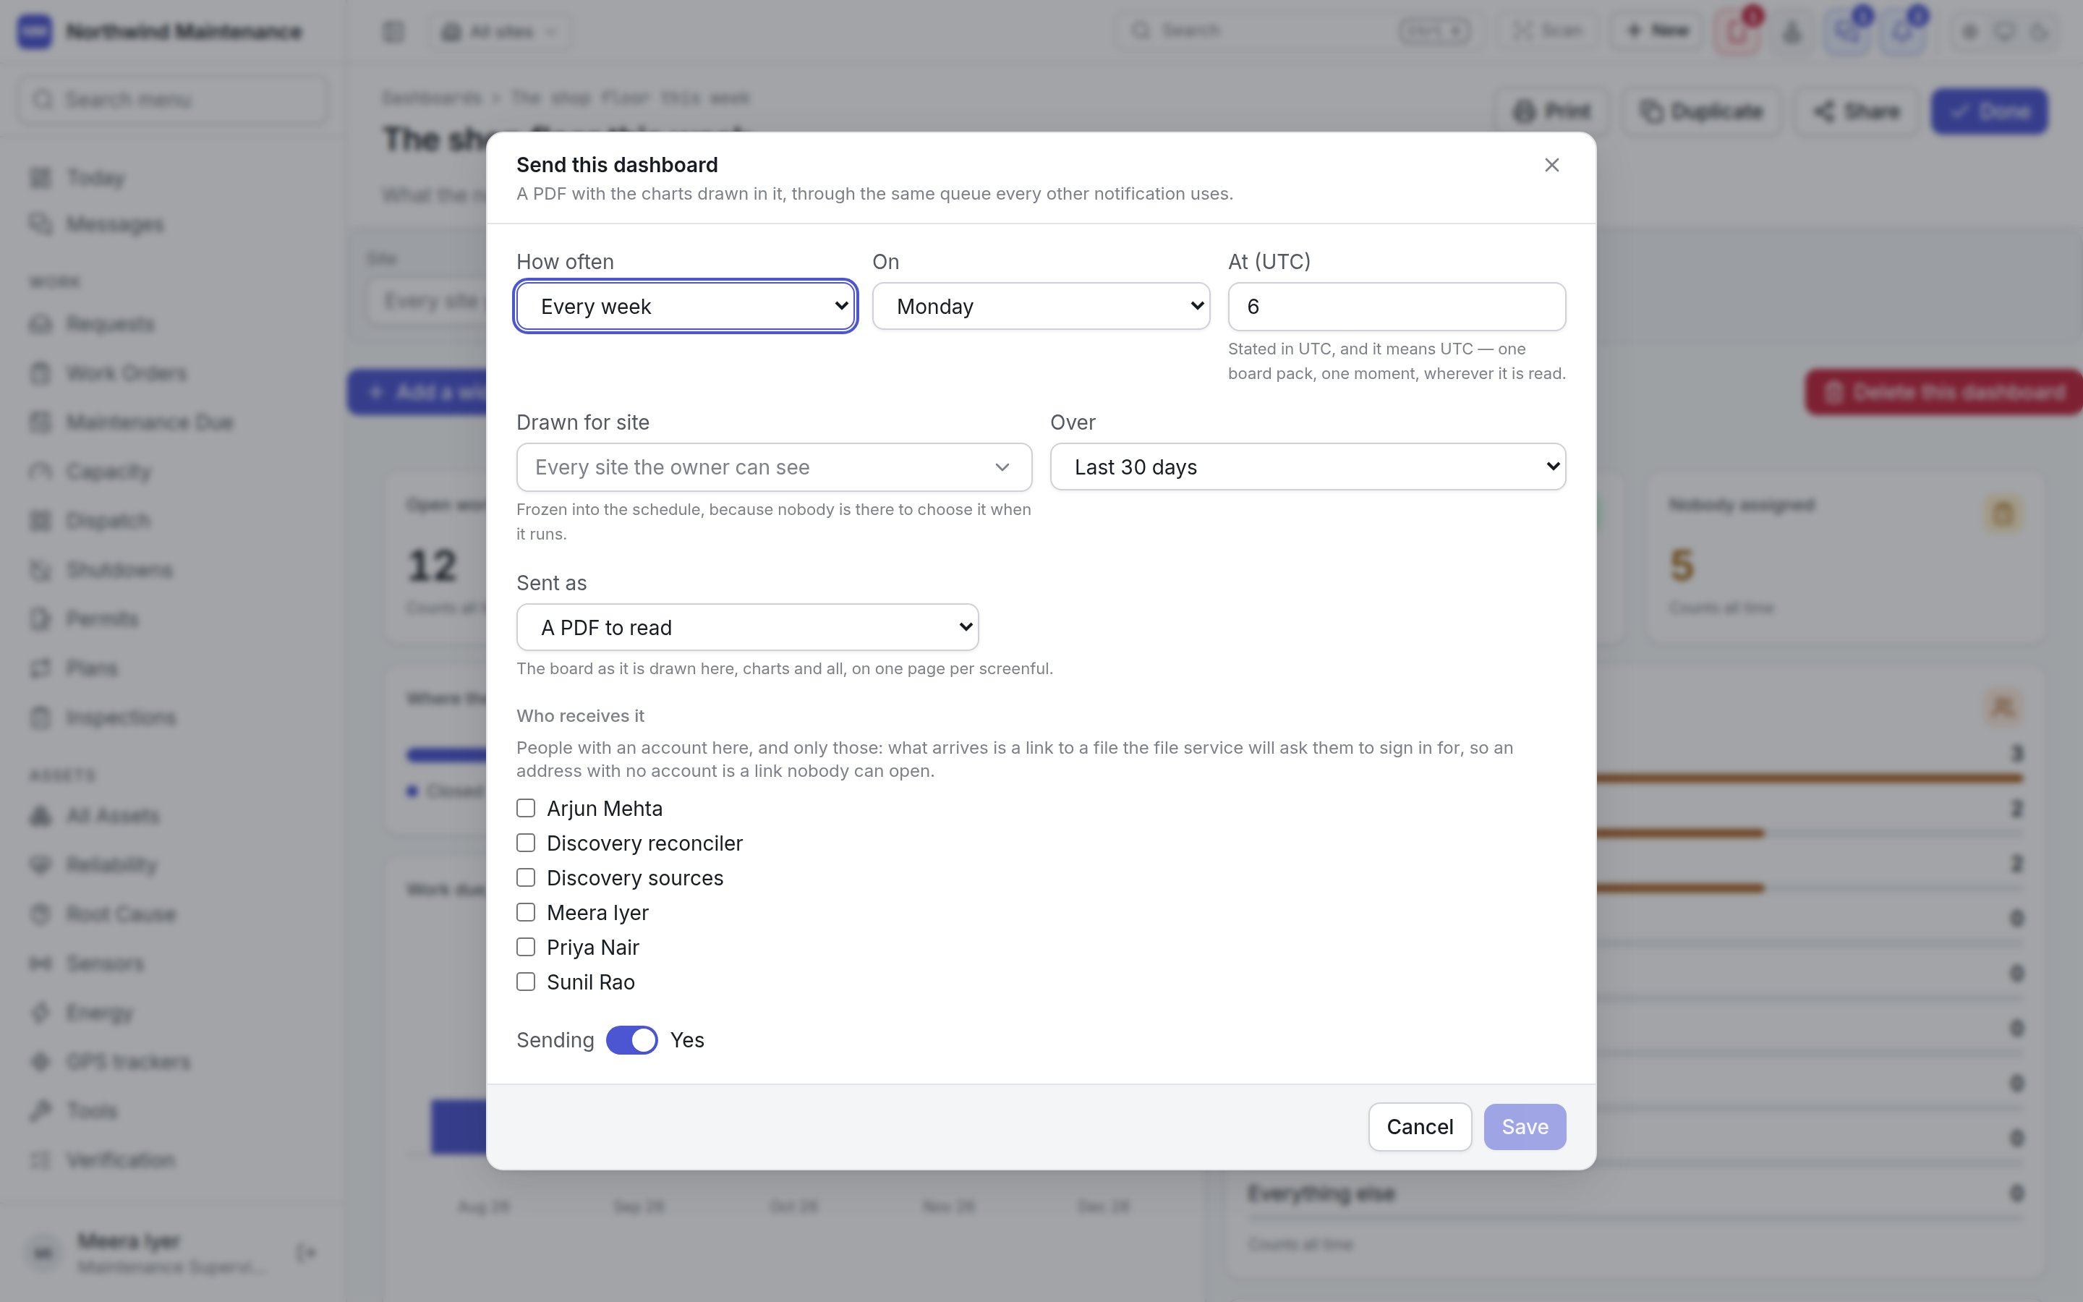Click the Duplicate dashboard button
The width and height of the screenshot is (2083, 1302).
point(1701,111)
